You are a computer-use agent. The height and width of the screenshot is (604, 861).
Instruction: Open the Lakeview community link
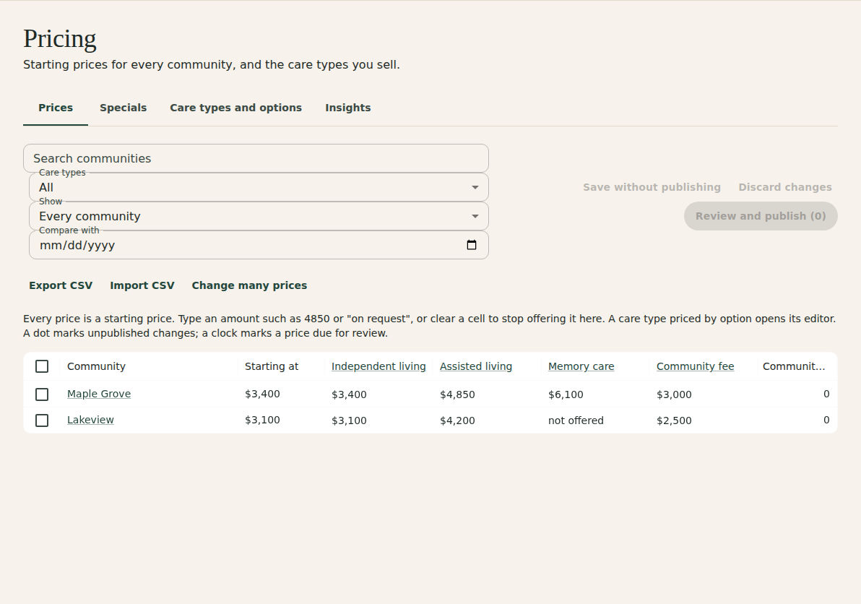pos(90,420)
